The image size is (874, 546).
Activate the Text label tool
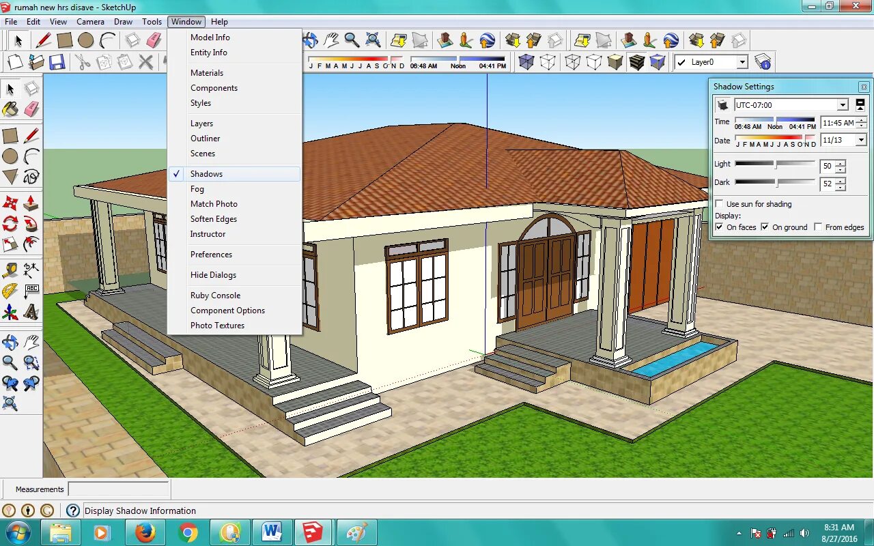tap(31, 291)
